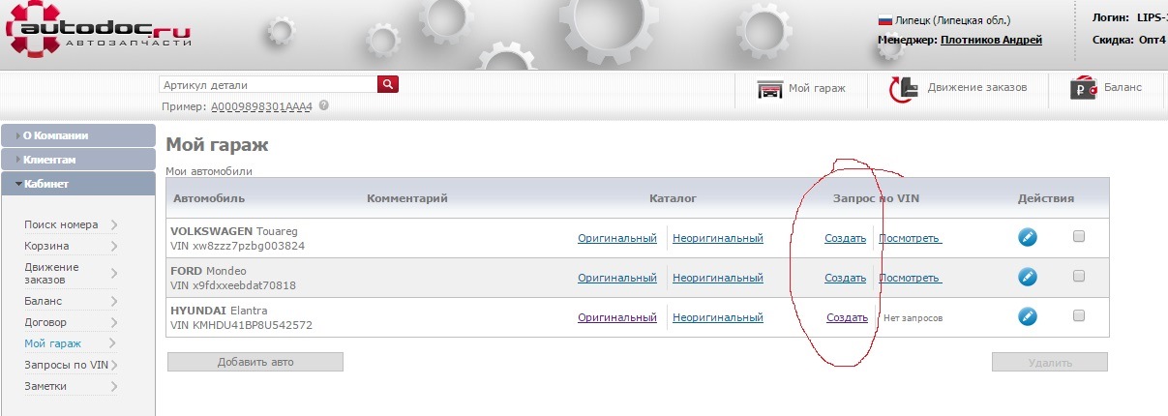This screenshot has width=1168, height=416.
Task: Open Оригинальный catalog for Volkswagen Touareg
Action: coord(617,238)
